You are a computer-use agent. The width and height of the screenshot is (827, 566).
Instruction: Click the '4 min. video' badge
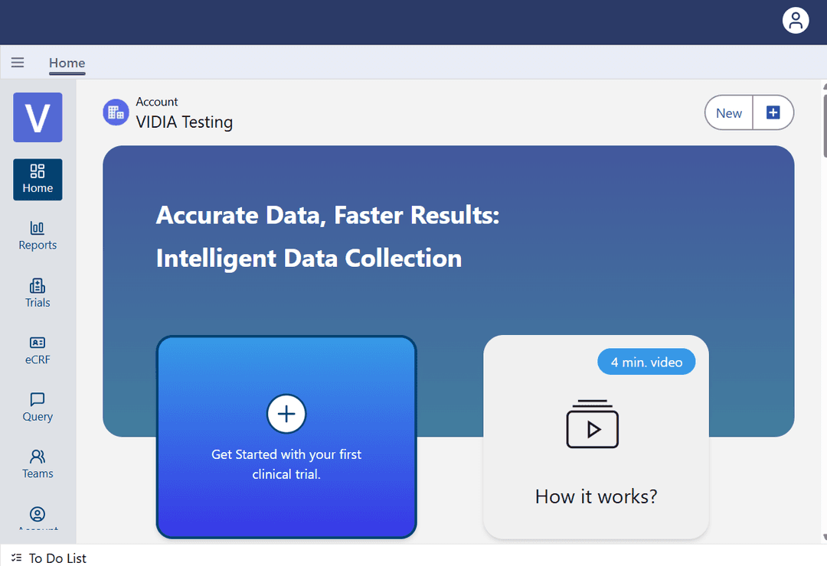pos(646,361)
